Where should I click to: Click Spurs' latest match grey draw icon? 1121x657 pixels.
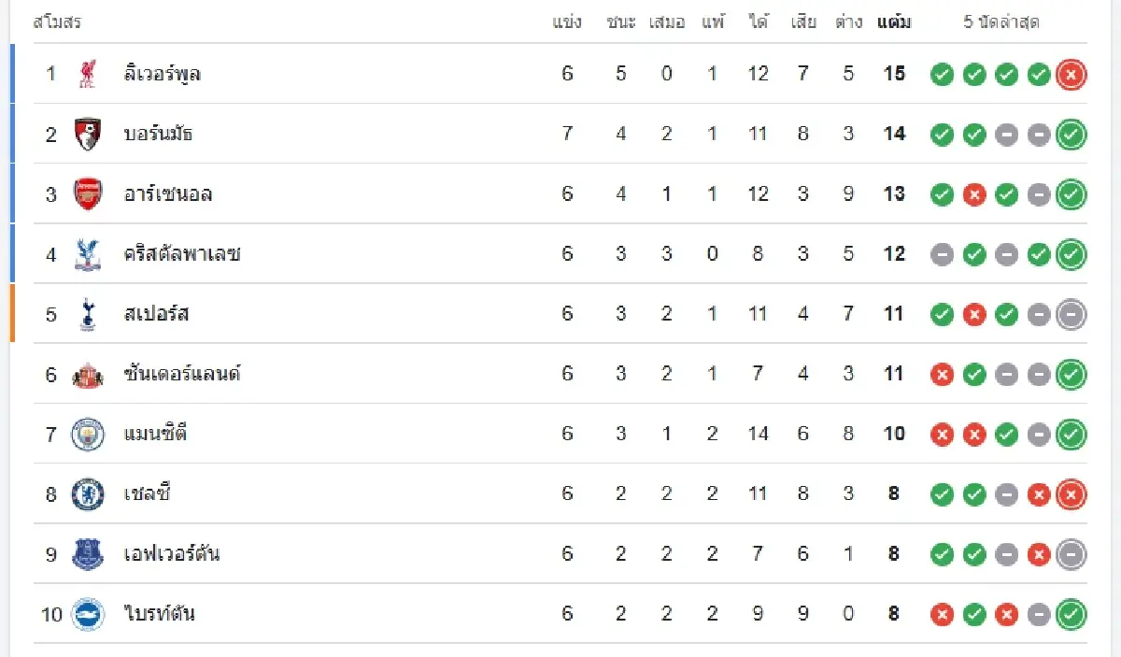coord(1071,315)
